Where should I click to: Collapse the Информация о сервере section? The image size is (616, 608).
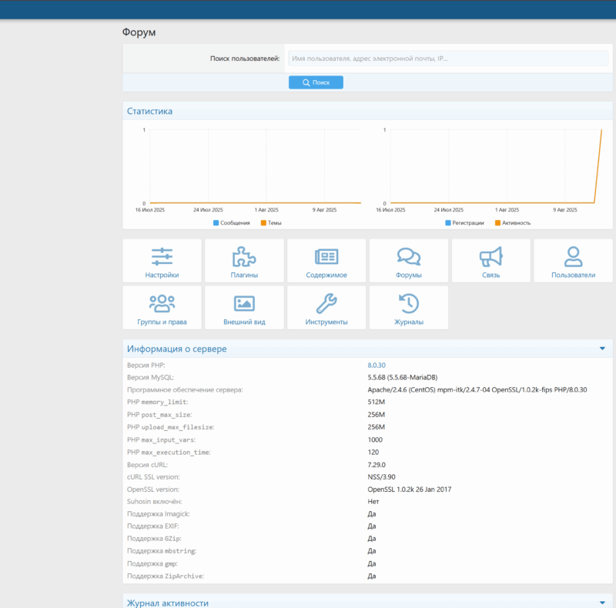(x=602, y=349)
